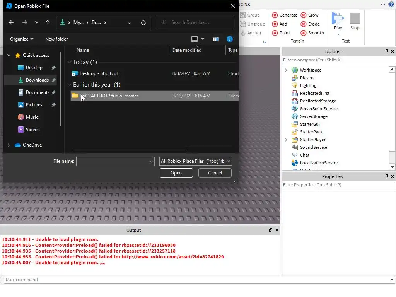Open Desktop in Quick access
Viewport: 396px width, 297px height.
[34, 68]
